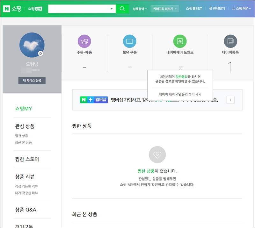The image size is (255, 228).
Task: Open 작성 가능한 리뷰
Action: (26, 186)
